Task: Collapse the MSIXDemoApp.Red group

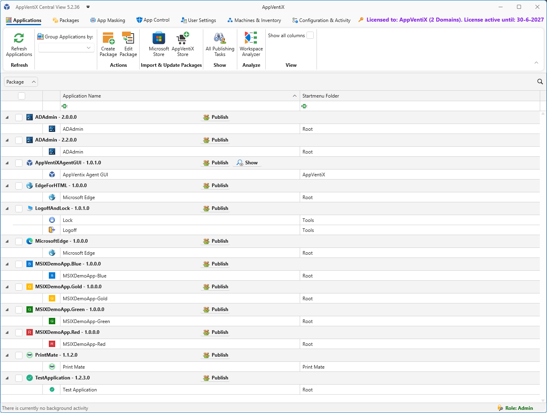Action: [x=7, y=333]
